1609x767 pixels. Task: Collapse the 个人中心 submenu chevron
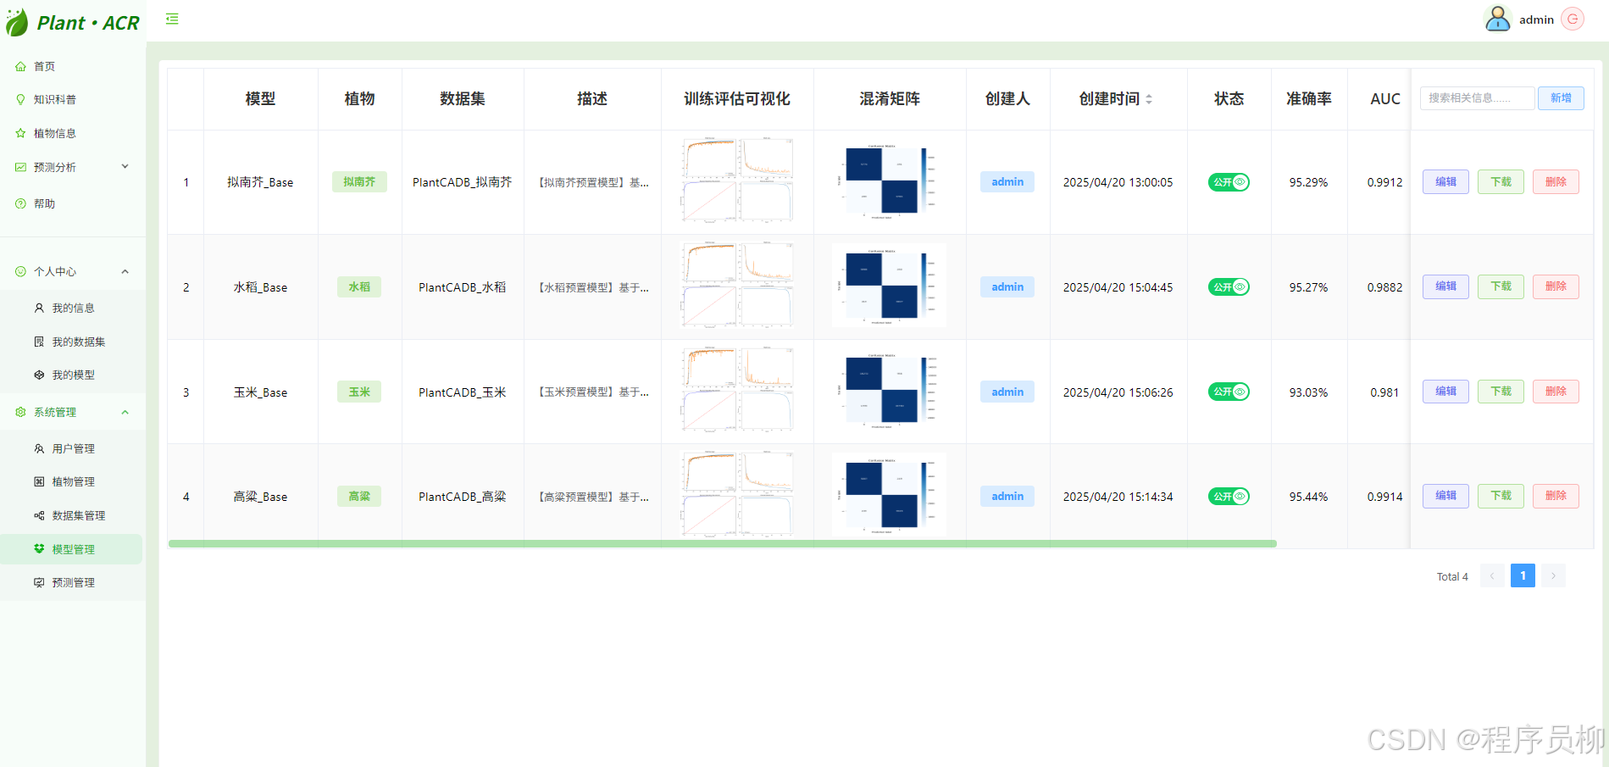(125, 271)
